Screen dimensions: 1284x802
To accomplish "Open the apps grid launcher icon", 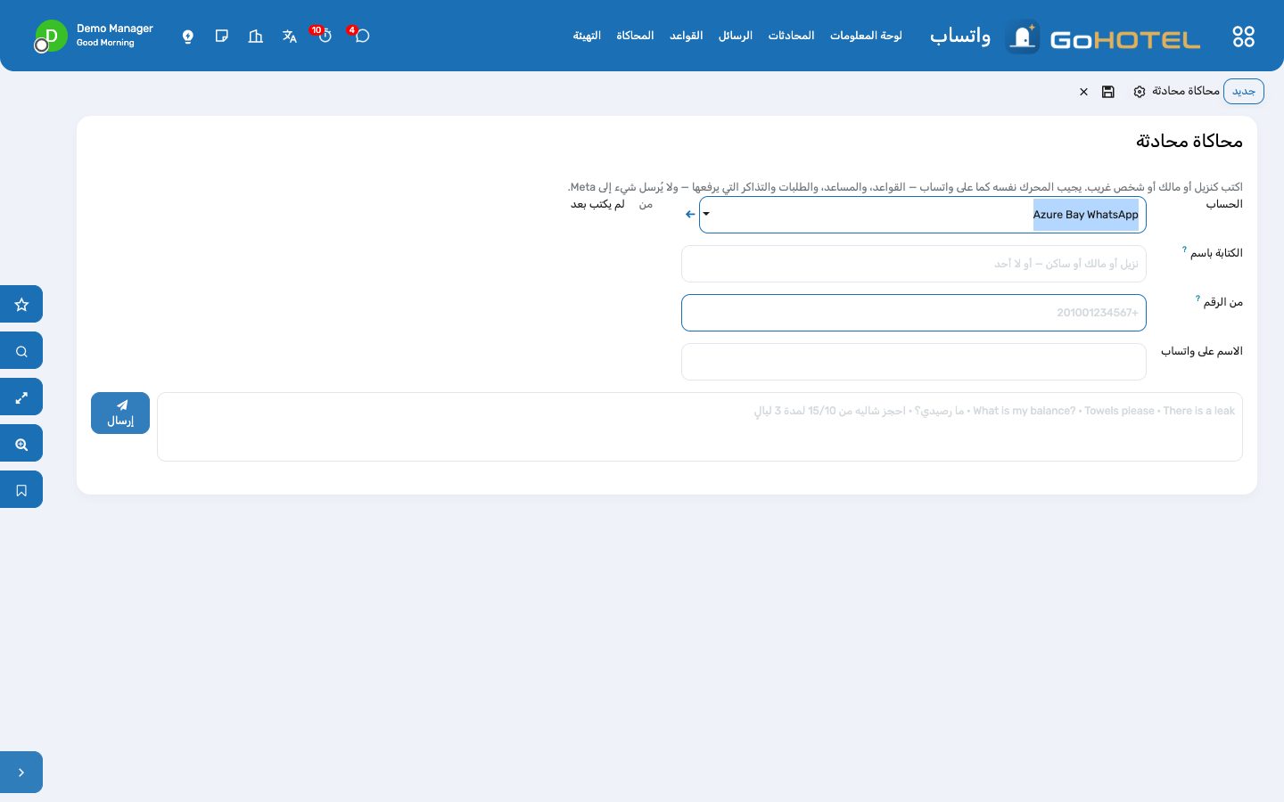I will pyautogui.click(x=1243, y=37).
